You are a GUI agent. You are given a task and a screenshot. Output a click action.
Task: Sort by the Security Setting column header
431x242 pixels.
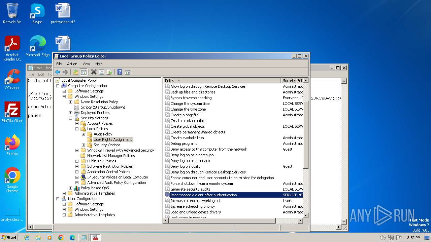pyautogui.click(x=292, y=81)
